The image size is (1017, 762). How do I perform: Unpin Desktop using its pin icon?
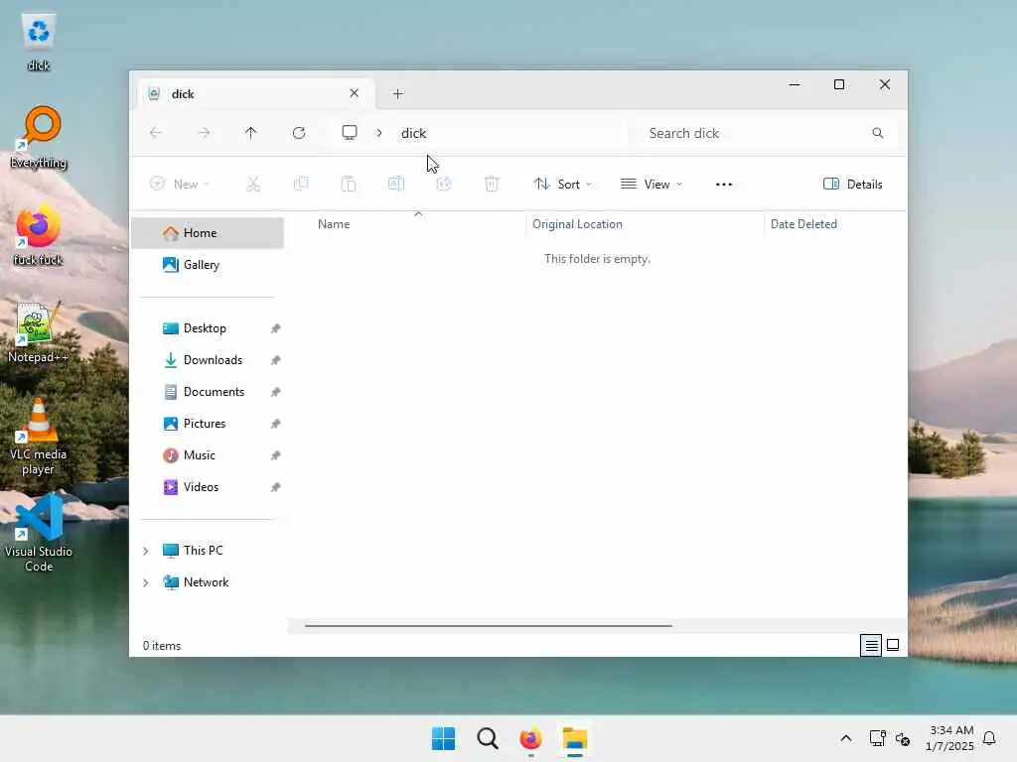[x=276, y=328]
